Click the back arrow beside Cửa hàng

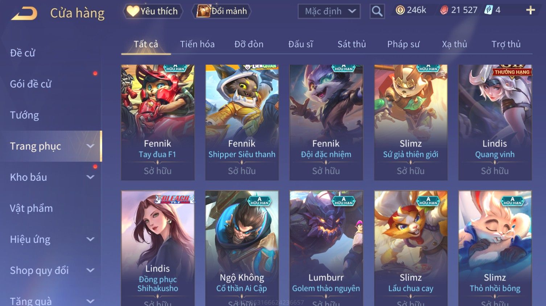pyautogui.click(x=24, y=14)
